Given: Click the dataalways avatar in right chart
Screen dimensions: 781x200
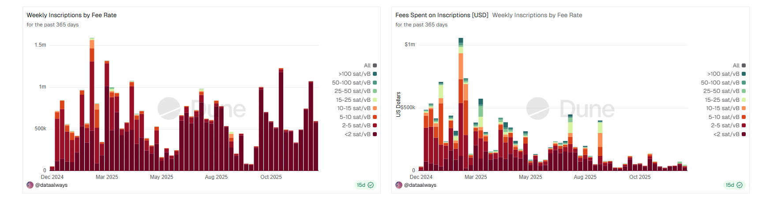Looking at the screenshot, I should (x=399, y=185).
